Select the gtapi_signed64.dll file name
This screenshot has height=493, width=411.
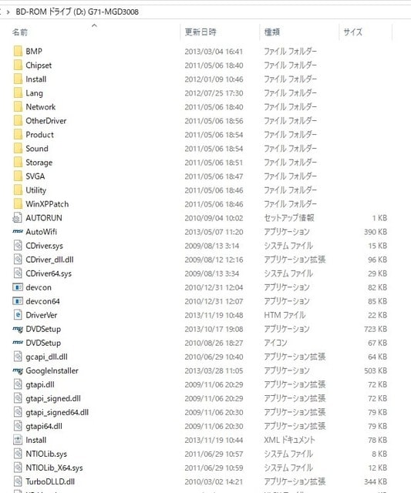57,412
